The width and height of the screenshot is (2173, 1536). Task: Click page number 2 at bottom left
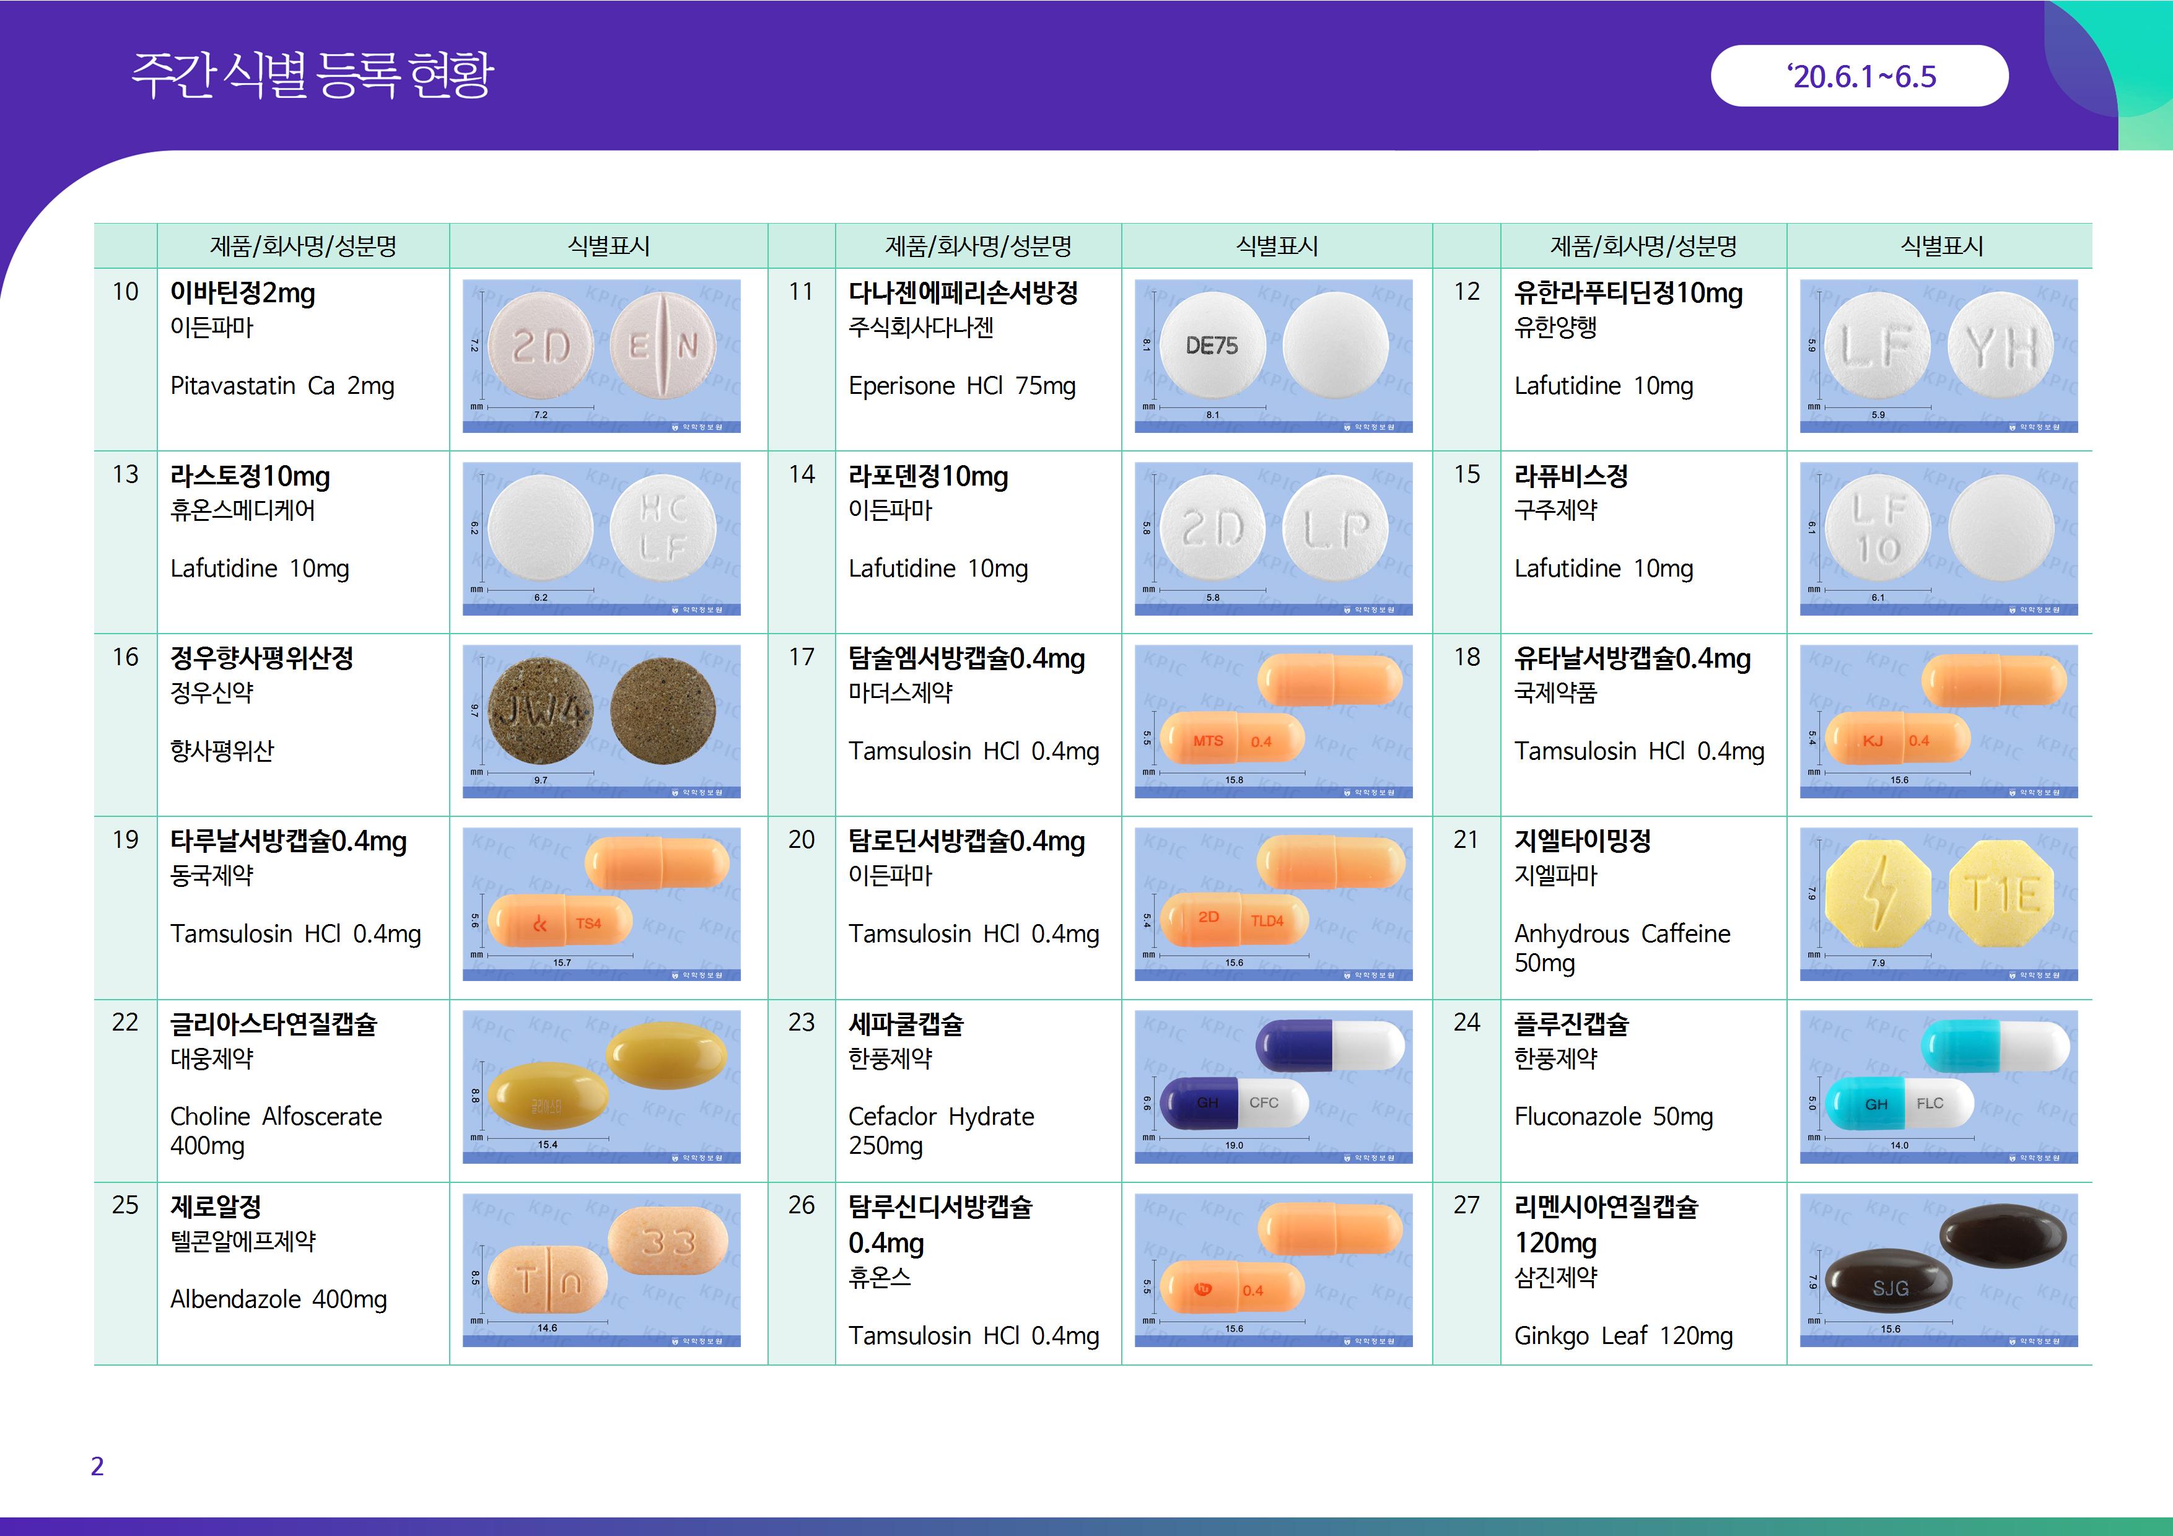click(x=97, y=1466)
